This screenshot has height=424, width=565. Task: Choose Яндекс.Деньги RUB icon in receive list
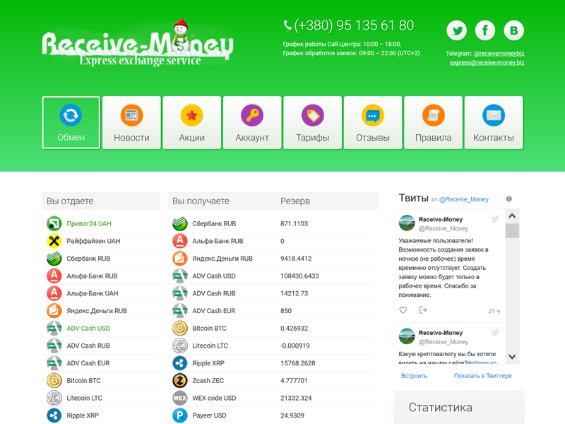coord(180,259)
